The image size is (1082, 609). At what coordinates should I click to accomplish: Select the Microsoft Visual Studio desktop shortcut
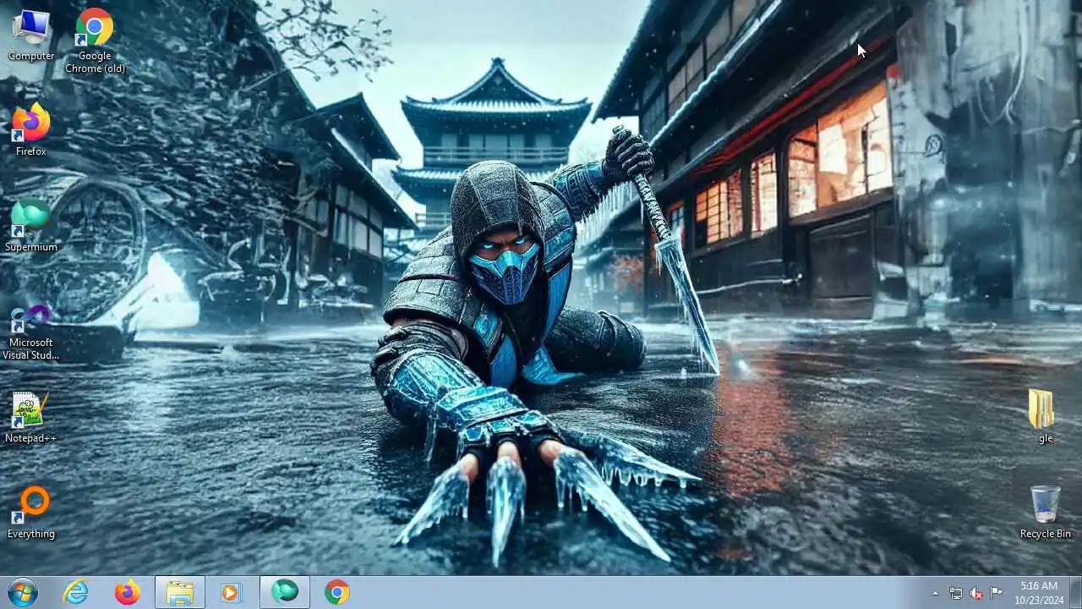tap(31, 332)
